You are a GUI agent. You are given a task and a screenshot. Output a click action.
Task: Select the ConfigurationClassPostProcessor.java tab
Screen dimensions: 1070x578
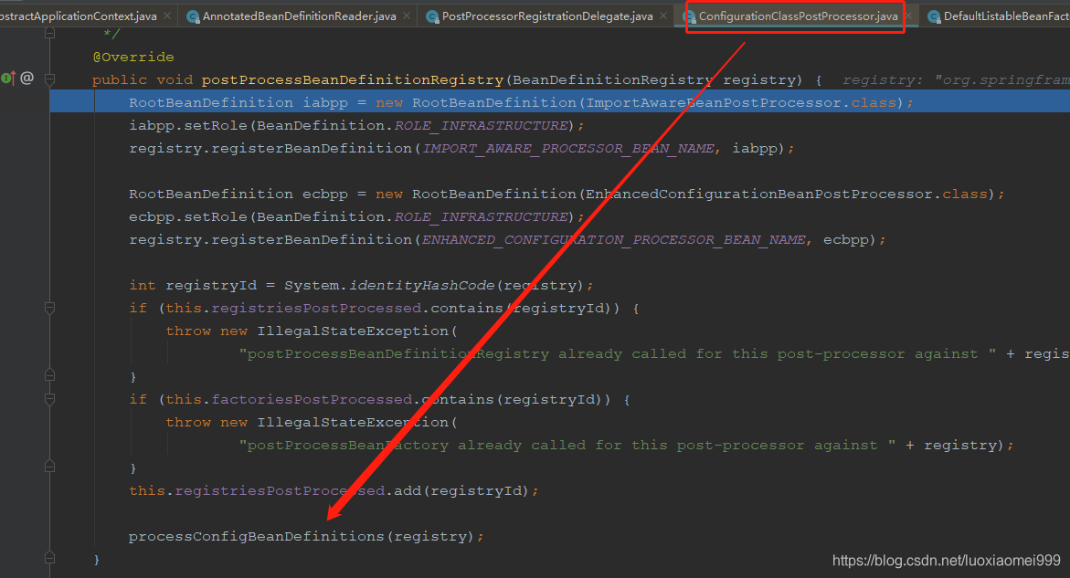(798, 16)
